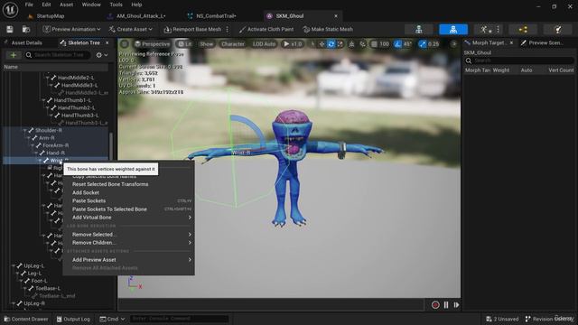The image size is (578, 325).
Task: Click Activate Cloth Paint button
Action: [x=266, y=29]
